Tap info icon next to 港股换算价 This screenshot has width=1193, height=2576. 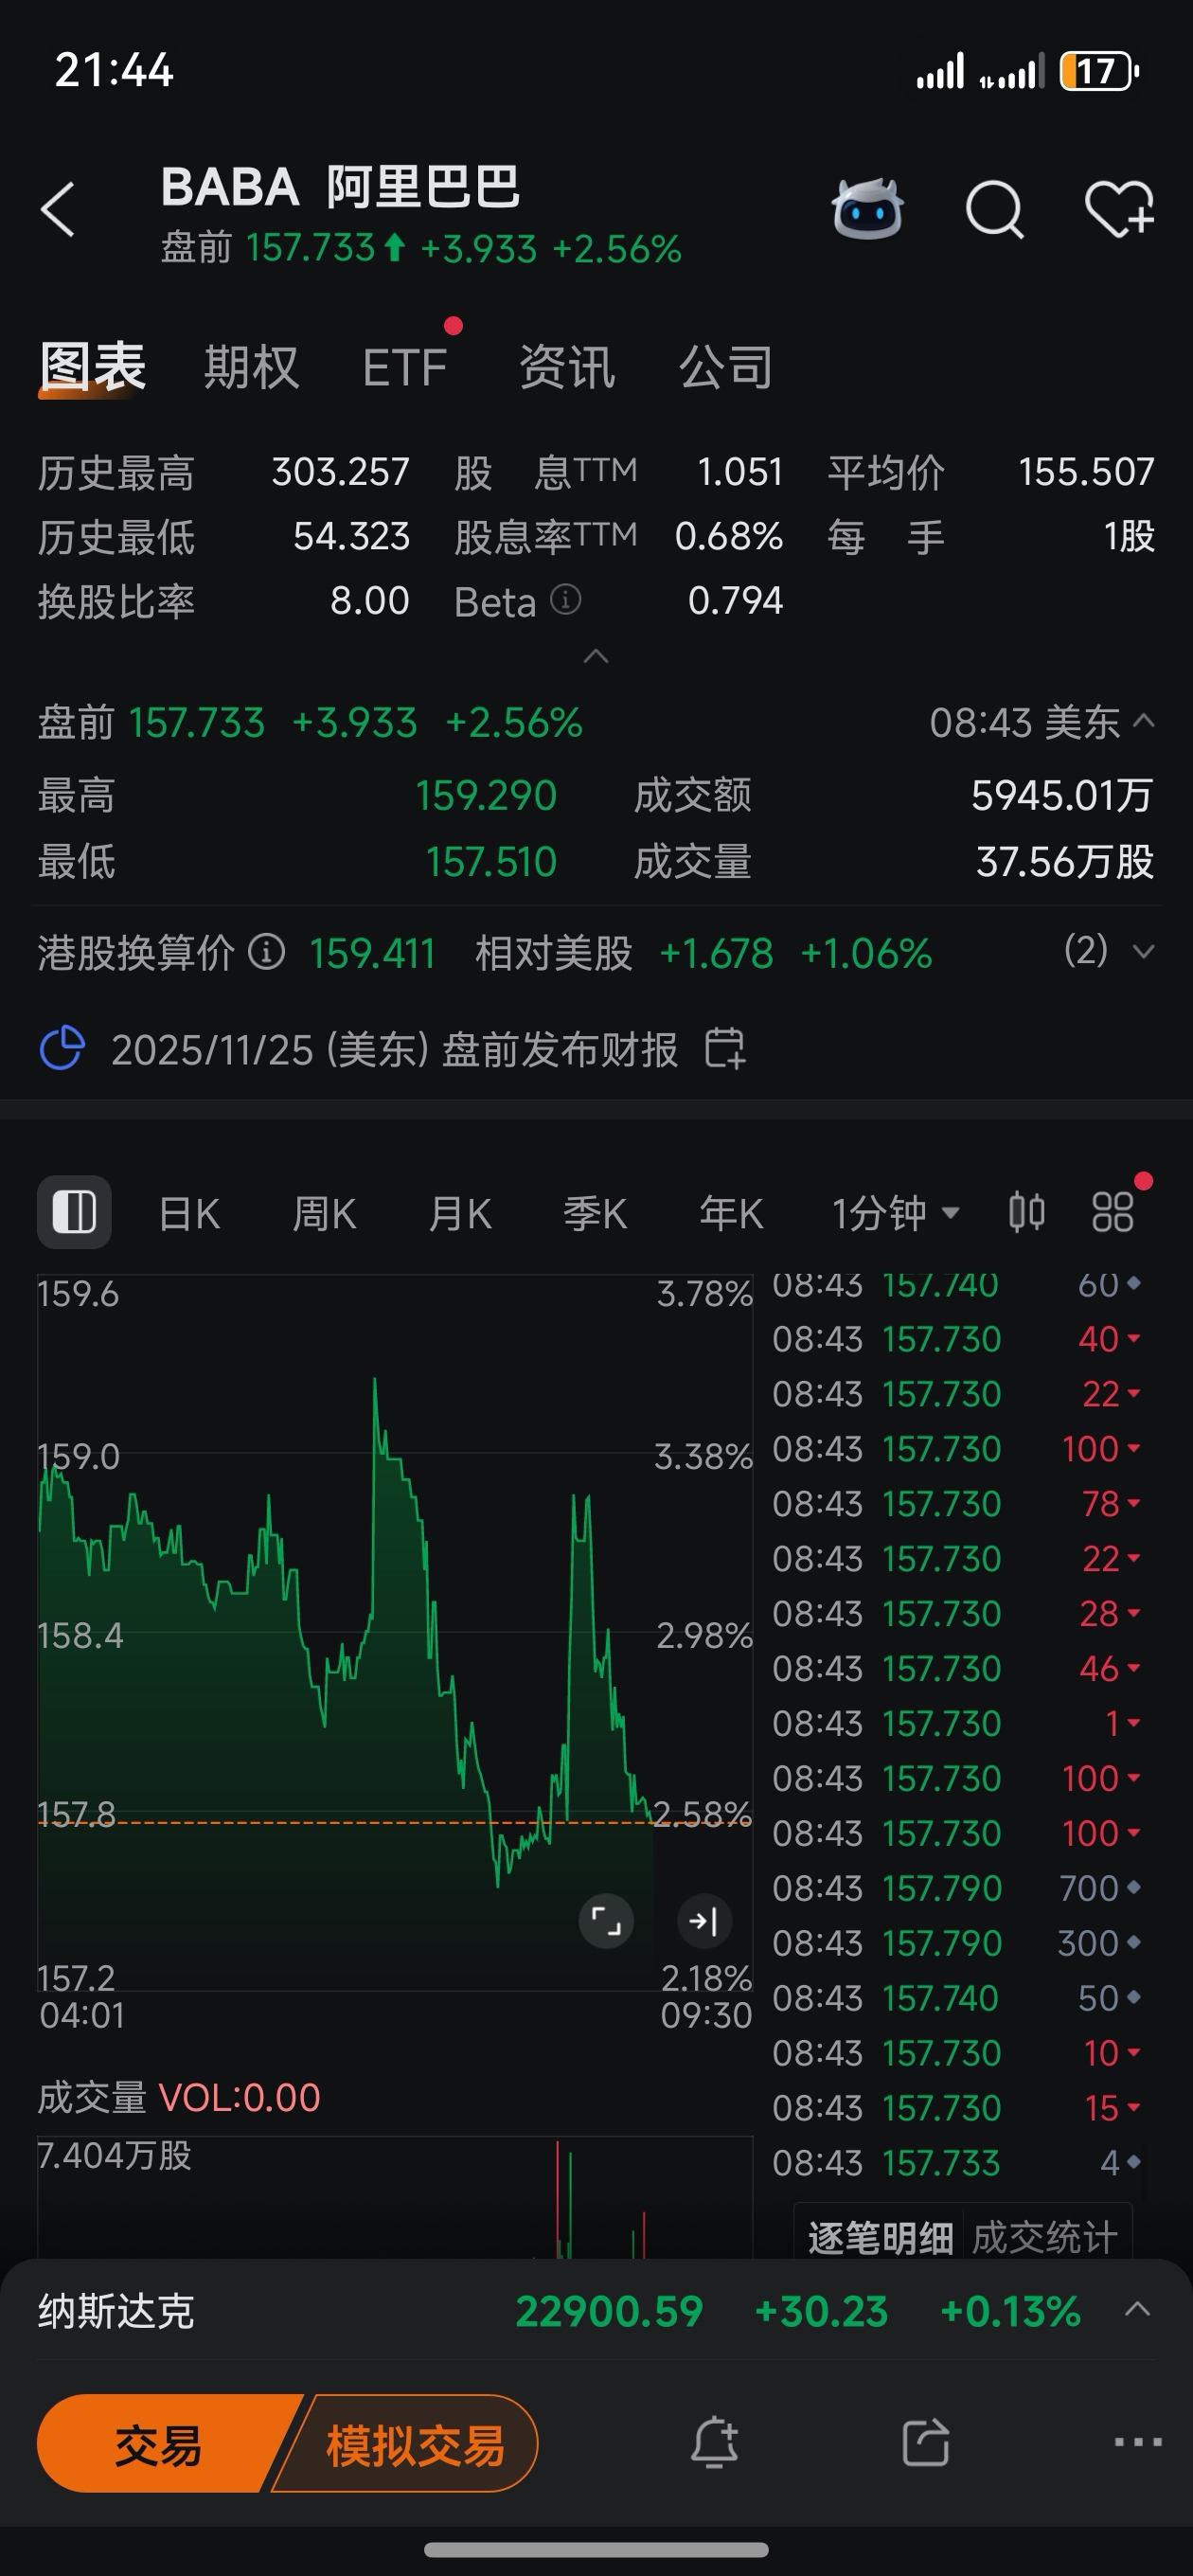pyautogui.click(x=267, y=952)
